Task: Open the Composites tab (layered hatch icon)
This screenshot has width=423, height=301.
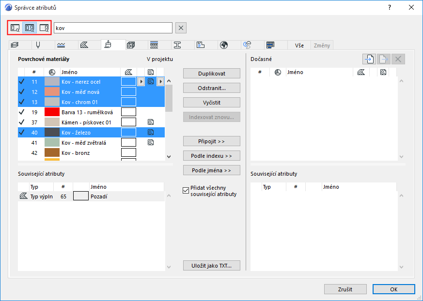Action: pos(154,45)
